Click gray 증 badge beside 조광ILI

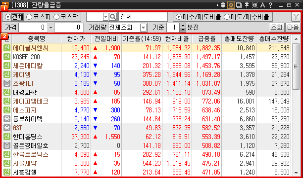[7, 83]
